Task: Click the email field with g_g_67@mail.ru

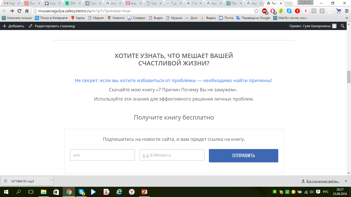Action: click(x=172, y=155)
